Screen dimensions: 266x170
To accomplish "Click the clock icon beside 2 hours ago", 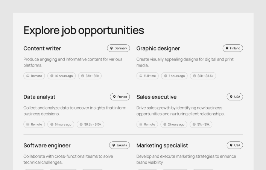I will coord(165,124).
